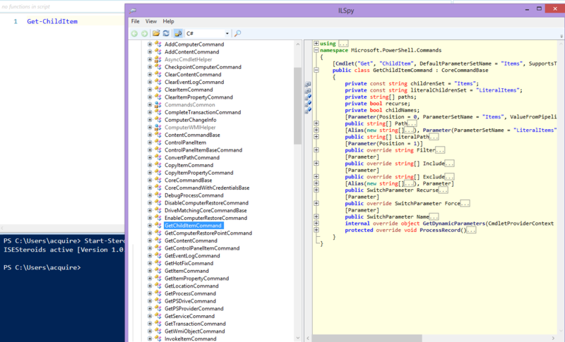565x342 pixels.
Task: Click the Reload assemblies icon
Action: 166,33
